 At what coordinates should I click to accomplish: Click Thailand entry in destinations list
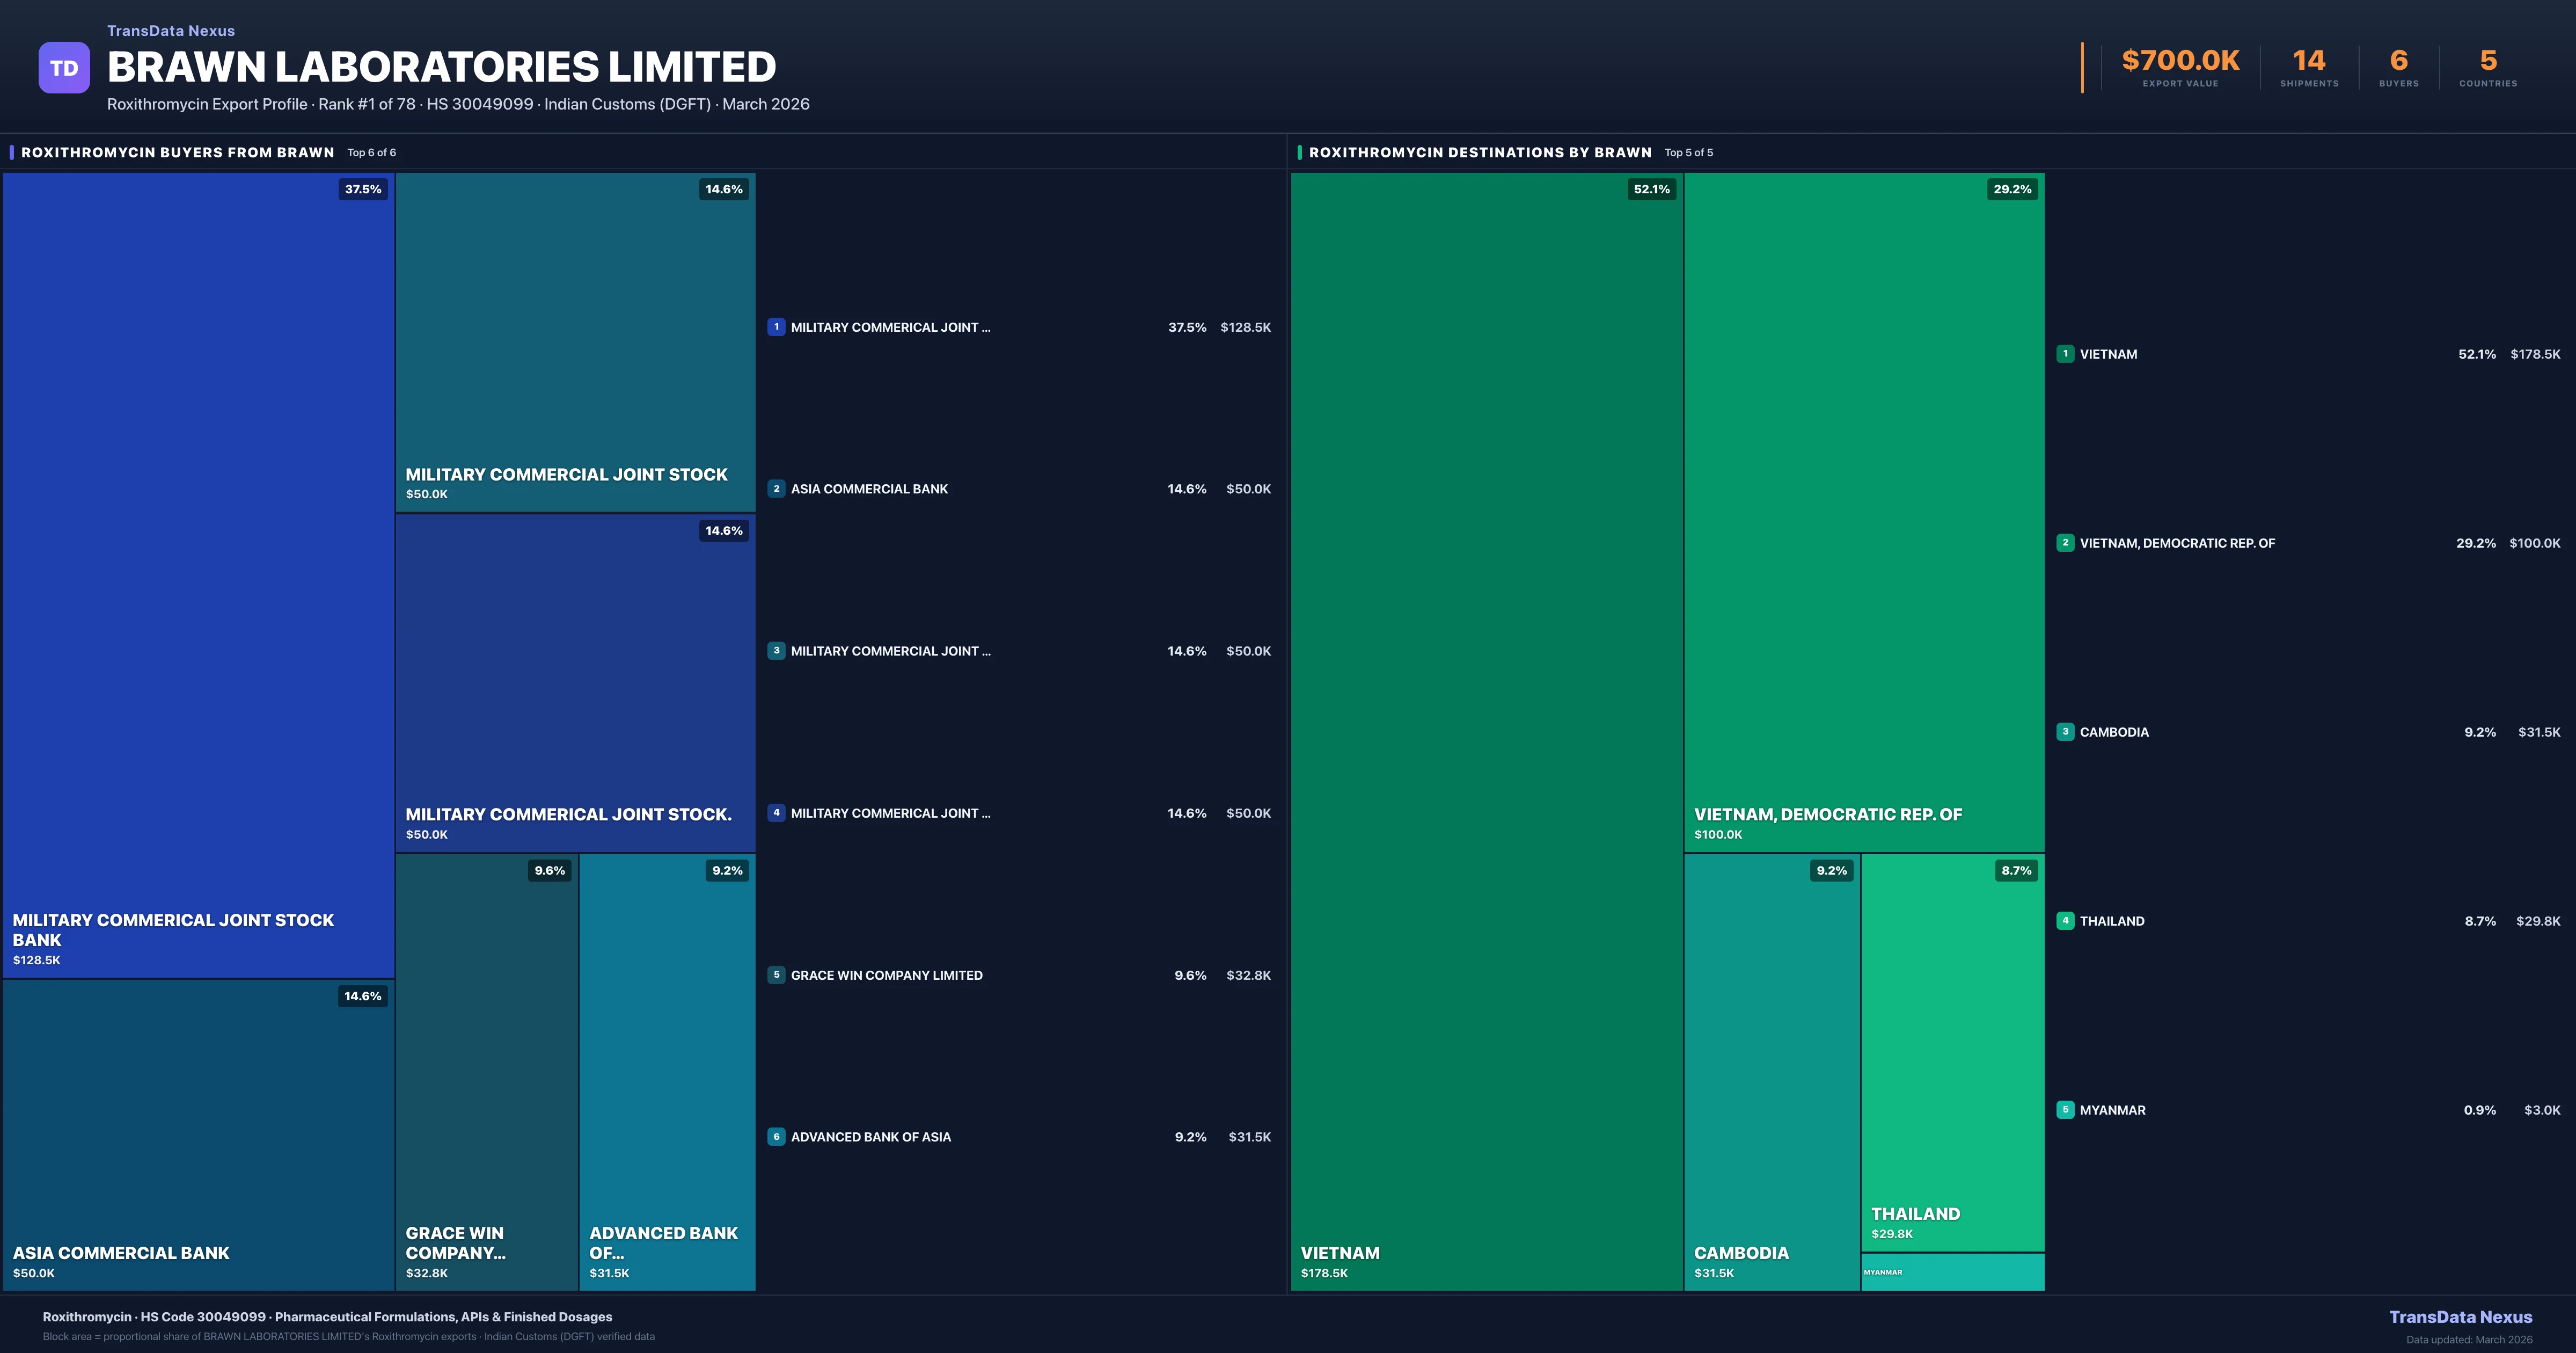pos(2112,921)
